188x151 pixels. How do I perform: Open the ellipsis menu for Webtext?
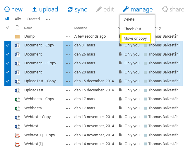(68, 126)
